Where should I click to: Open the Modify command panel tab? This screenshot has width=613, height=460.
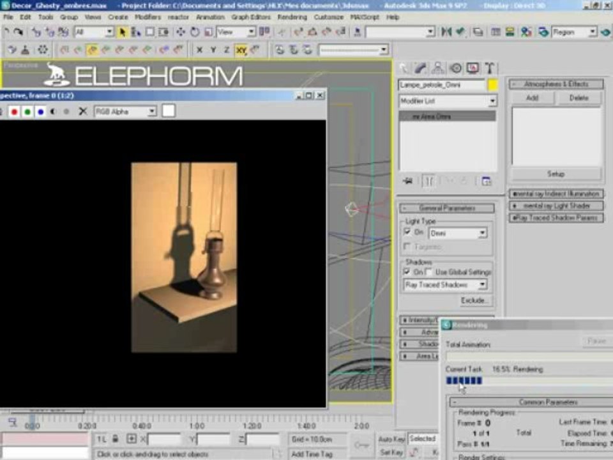pos(421,68)
